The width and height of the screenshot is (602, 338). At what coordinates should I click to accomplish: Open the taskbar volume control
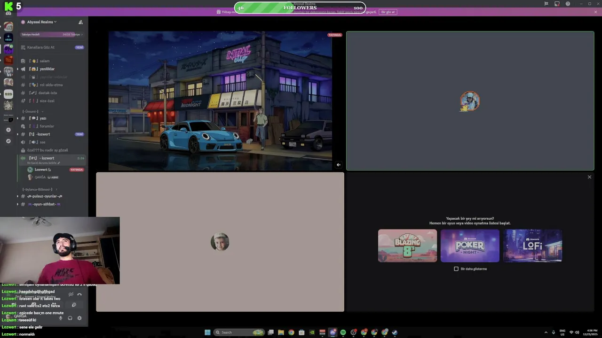click(577, 332)
